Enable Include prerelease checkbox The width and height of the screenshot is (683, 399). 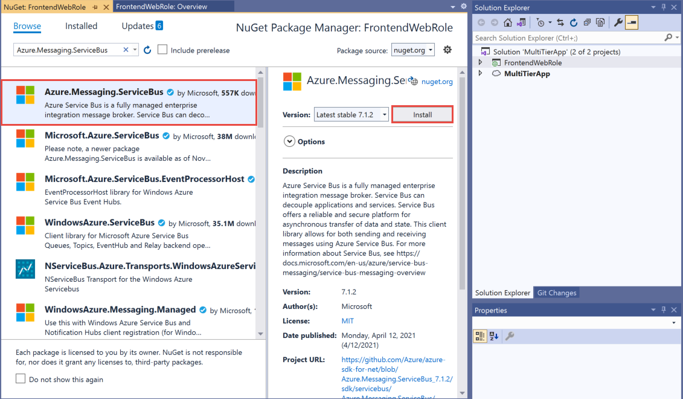(x=162, y=50)
